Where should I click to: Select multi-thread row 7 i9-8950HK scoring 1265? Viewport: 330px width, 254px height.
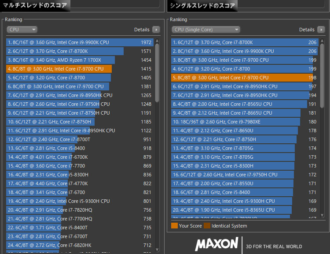(x=80, y=95)
